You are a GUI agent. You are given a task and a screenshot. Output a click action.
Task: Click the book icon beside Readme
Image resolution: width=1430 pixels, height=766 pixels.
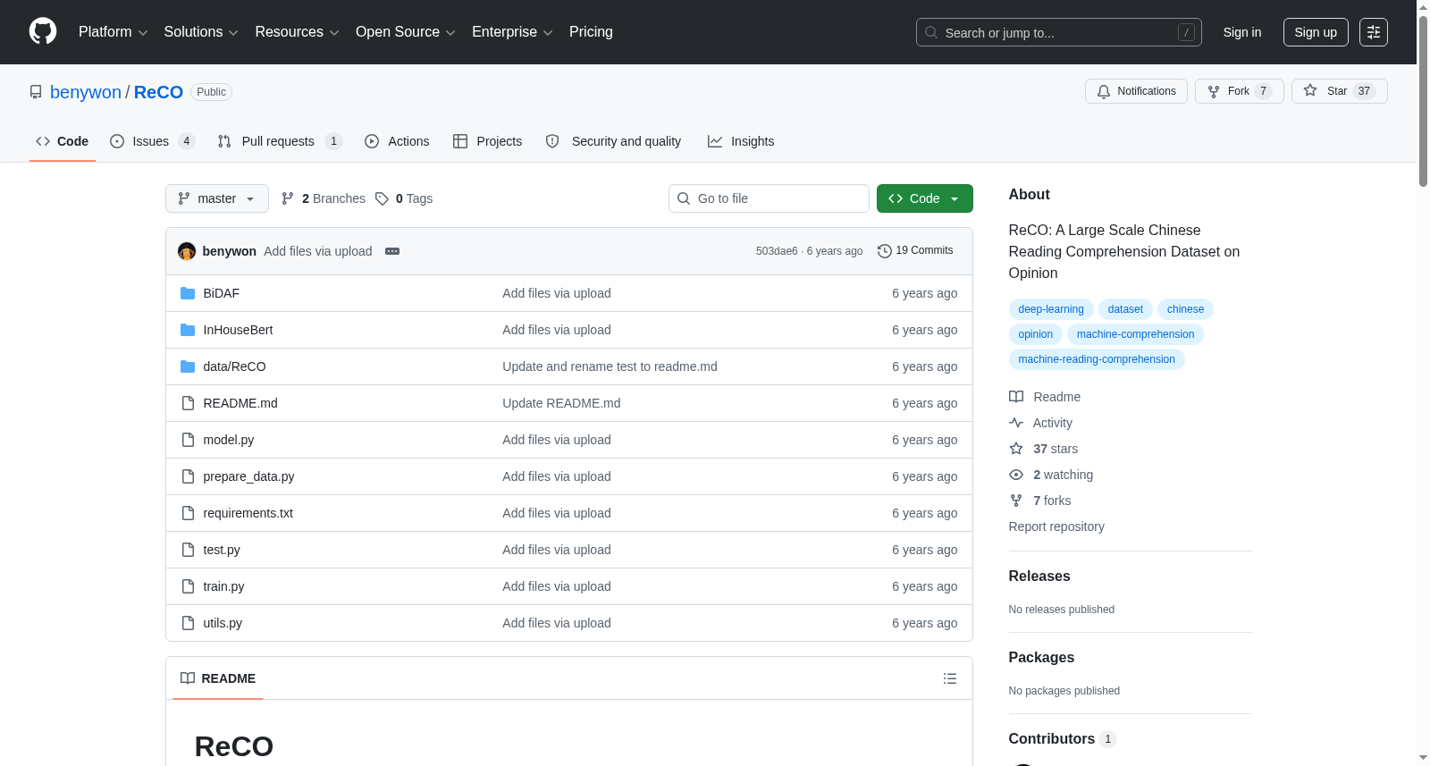[x=1016, y=397]
